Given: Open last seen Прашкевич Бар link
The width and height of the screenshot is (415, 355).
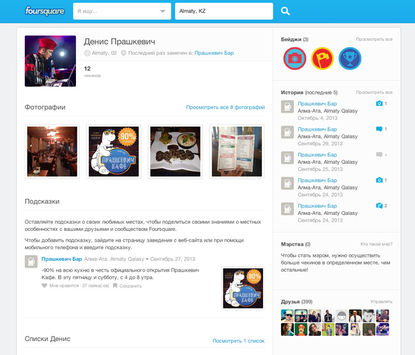Looking at the screenshot, I should (x=214, y=53).
